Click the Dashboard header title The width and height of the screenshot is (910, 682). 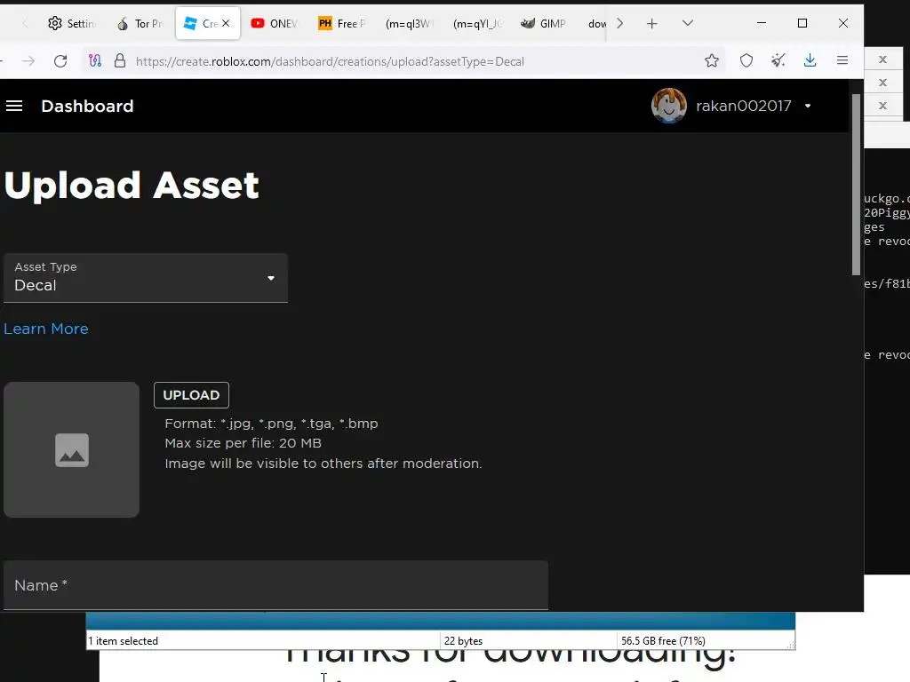click(87, 107)
